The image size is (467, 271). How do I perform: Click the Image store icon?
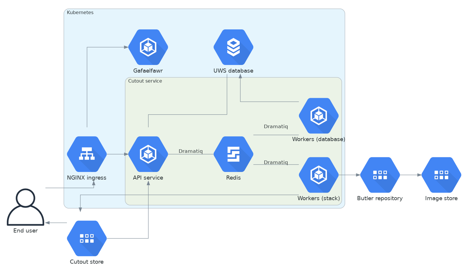click(441, 175)
